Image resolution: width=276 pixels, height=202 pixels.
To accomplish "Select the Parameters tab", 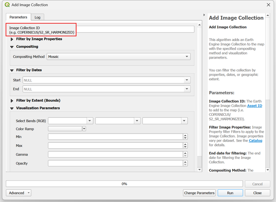I will [x=18, y=17].
